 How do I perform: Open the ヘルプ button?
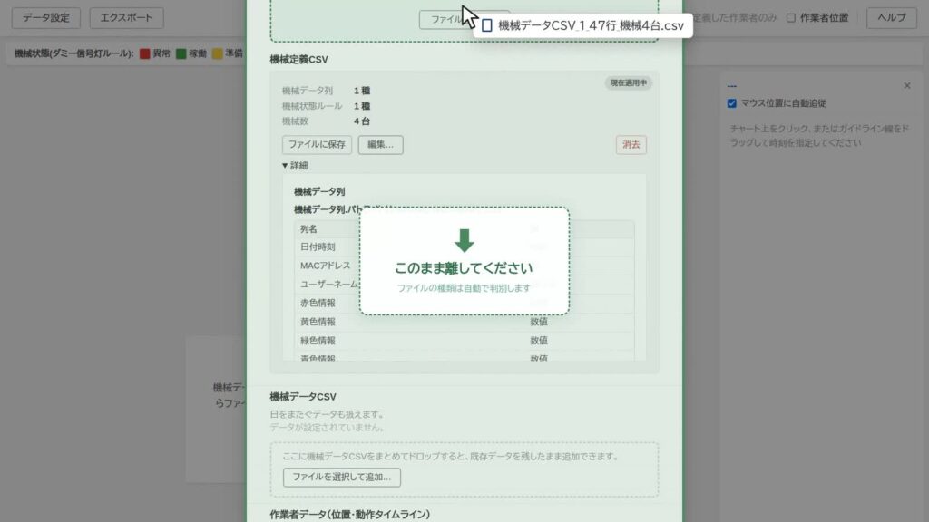892,18
